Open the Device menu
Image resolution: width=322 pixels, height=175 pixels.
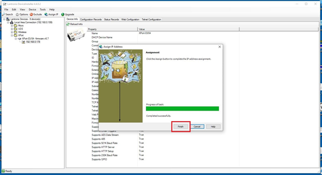32,10
